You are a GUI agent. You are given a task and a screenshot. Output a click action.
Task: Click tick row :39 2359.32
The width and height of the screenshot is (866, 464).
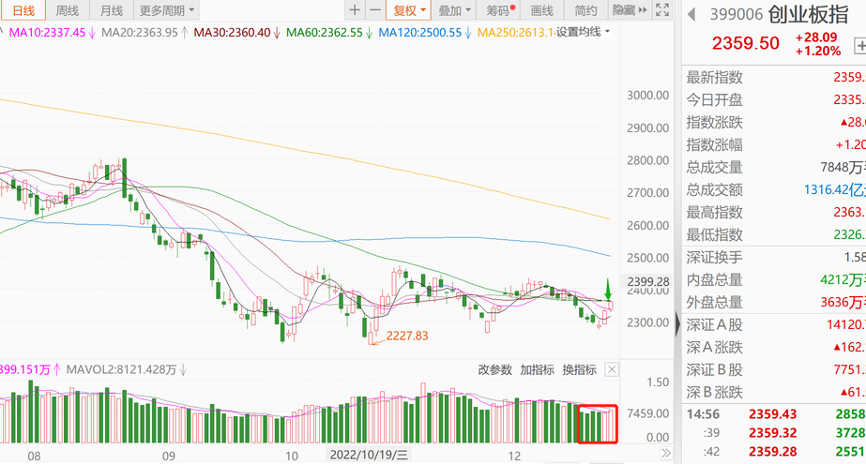[775, 432]
